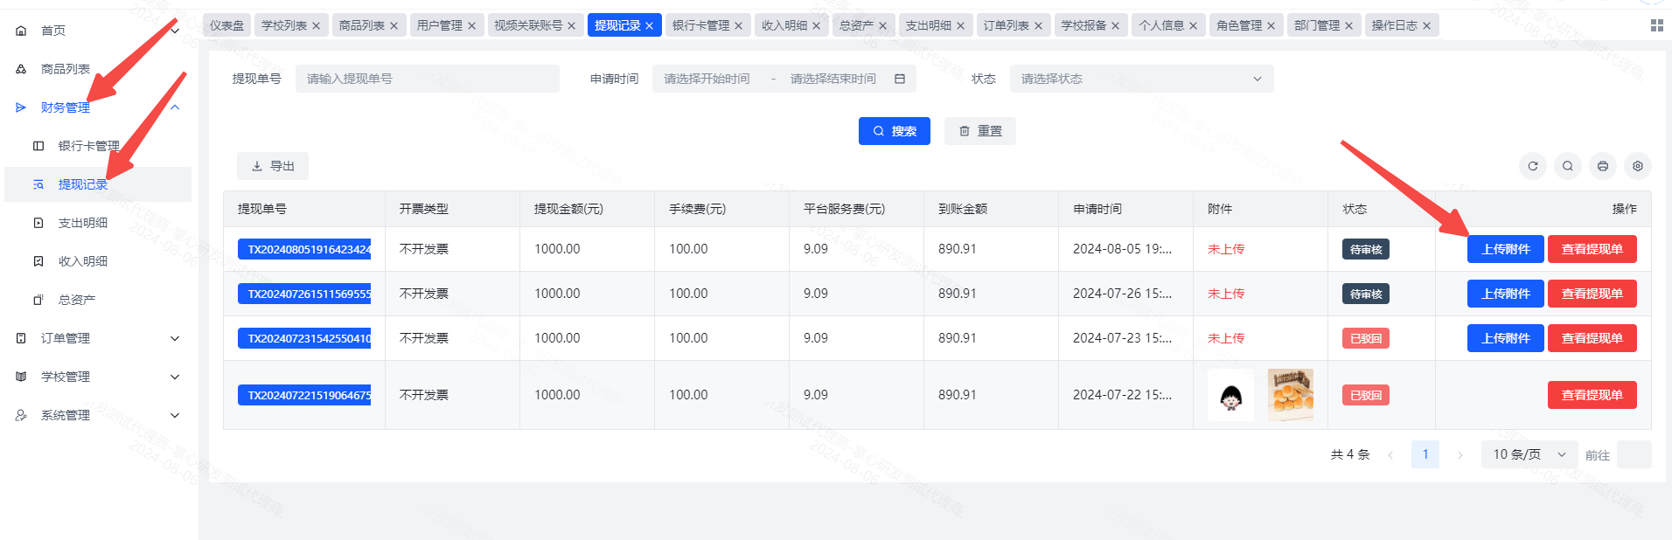The width and height of the screenshot is (1672, 540).
Task: Click the blue 搜索 button
Action: pyautogui.click(x=894, y=131)
